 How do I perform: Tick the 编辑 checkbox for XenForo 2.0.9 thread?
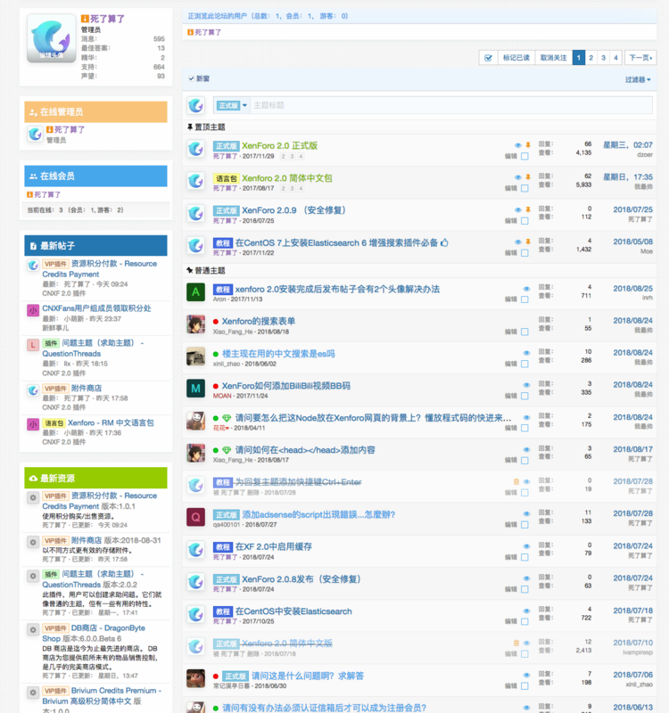pos(524,220)
